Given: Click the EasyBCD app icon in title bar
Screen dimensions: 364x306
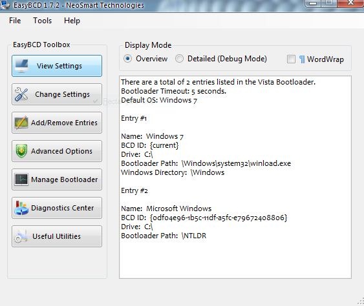Looking at the screenshot, I should (x=5, y=5).
